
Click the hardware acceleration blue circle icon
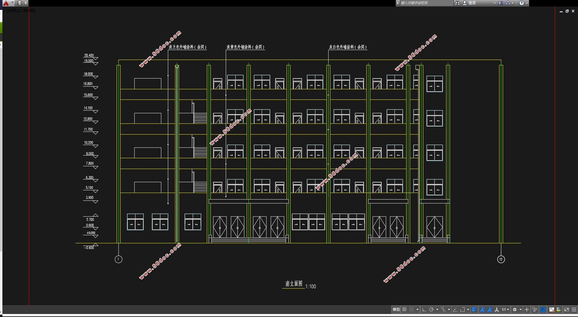point(543,310)
